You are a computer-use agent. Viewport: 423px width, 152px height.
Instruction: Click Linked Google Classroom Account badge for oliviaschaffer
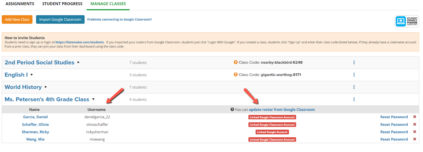tap(272, 125)
